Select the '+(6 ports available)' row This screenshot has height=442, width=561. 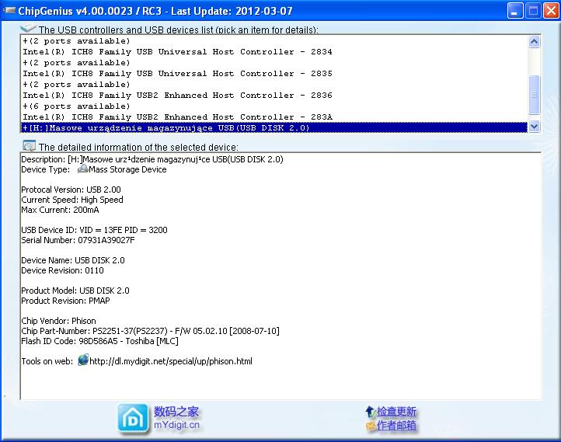274,106
